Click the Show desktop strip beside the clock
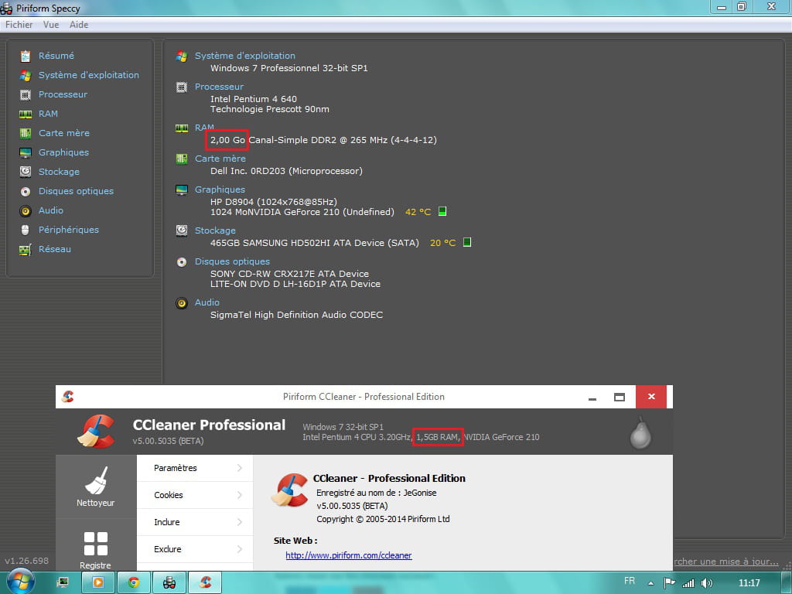The width and height of the screenshot is (792, 594). 787,582
